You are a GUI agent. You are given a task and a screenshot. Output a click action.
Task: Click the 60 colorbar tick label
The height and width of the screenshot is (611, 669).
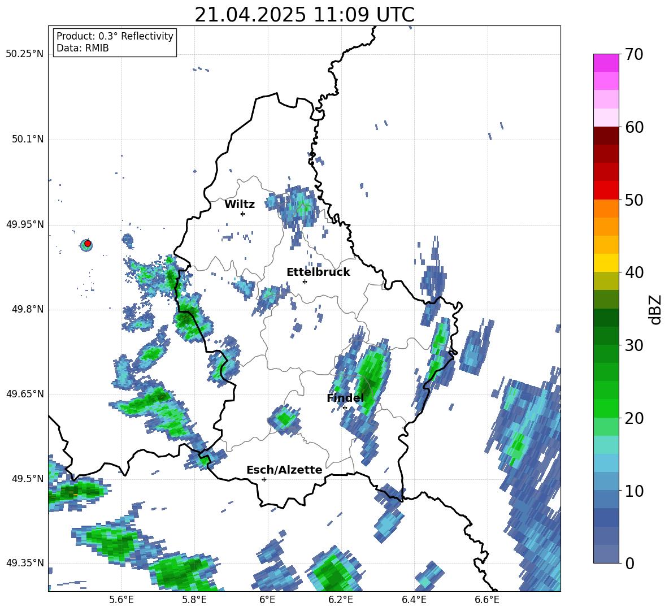click(x=633, y=127)
